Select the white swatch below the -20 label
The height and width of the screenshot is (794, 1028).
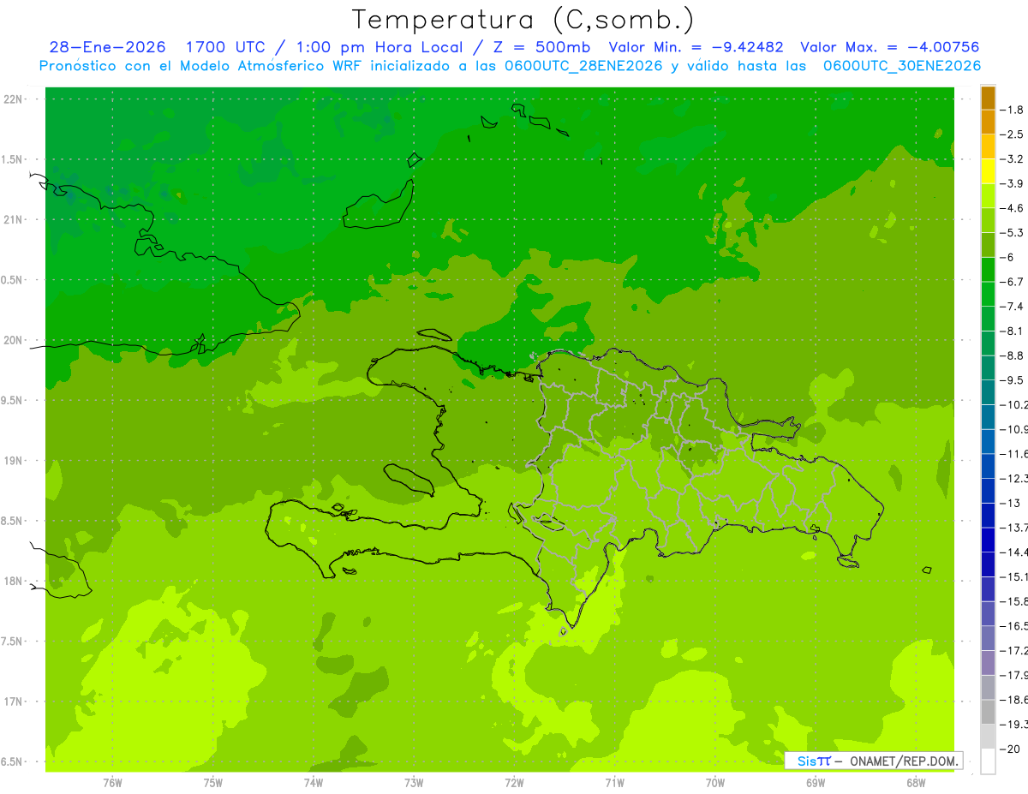click(988, 761)
